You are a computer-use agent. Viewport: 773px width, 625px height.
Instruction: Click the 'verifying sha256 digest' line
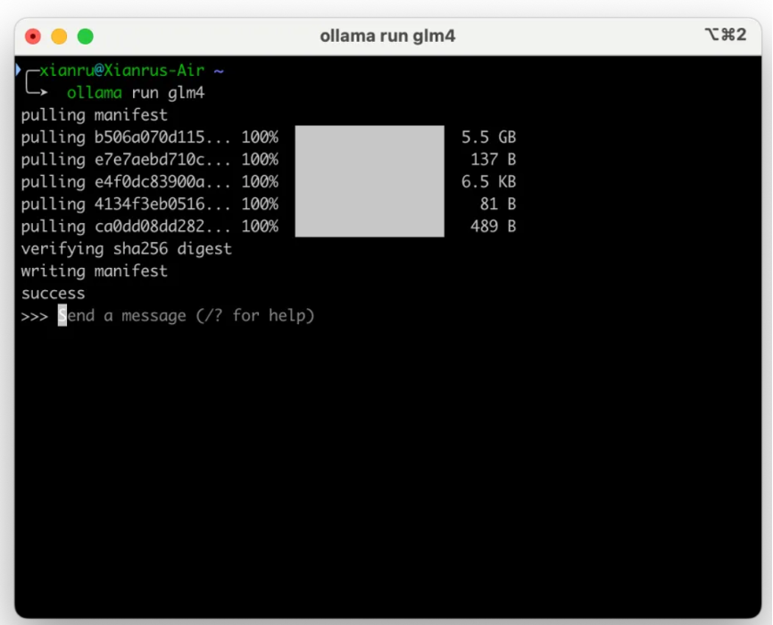tap(126, 248)
